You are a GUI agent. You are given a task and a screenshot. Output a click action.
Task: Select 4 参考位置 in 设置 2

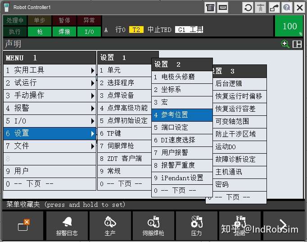click(x=182, y=115)
